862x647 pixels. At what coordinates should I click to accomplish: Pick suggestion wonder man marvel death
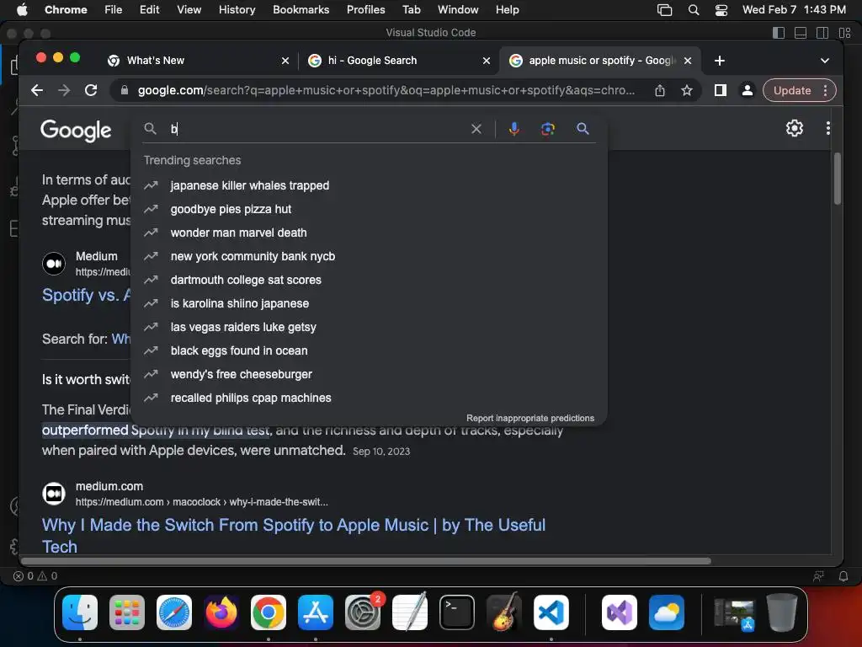[369, 233]
